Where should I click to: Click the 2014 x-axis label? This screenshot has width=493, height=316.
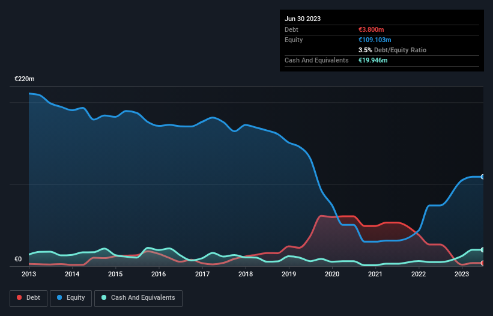click(x=72, y=274)
